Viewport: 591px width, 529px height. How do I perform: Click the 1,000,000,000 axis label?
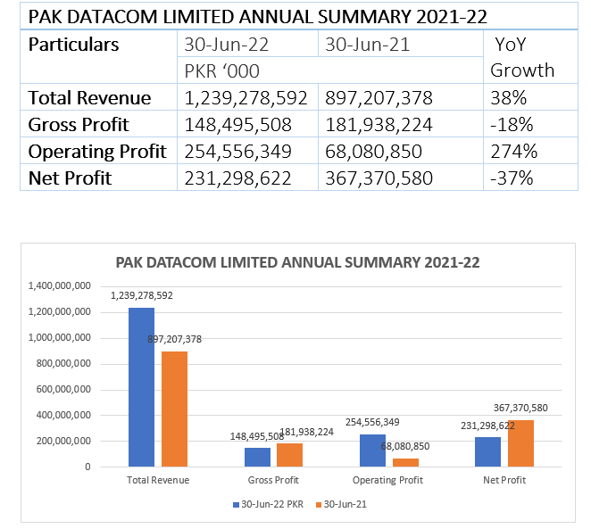[60, 337]
